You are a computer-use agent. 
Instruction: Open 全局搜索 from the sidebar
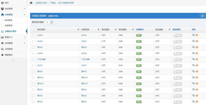tap(13, 49)
